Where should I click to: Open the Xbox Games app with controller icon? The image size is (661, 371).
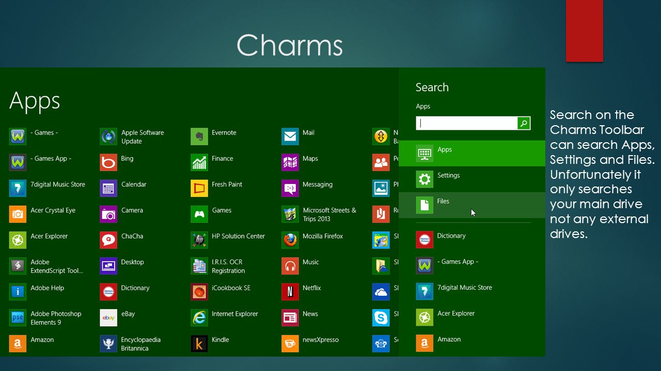(x=212, y=214)
